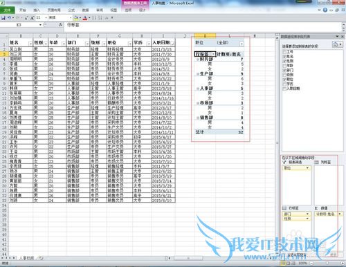Toggle the 工号 field checkbox
The height and width of the screenshot is (267, 346).
click(x=284, y=52)
